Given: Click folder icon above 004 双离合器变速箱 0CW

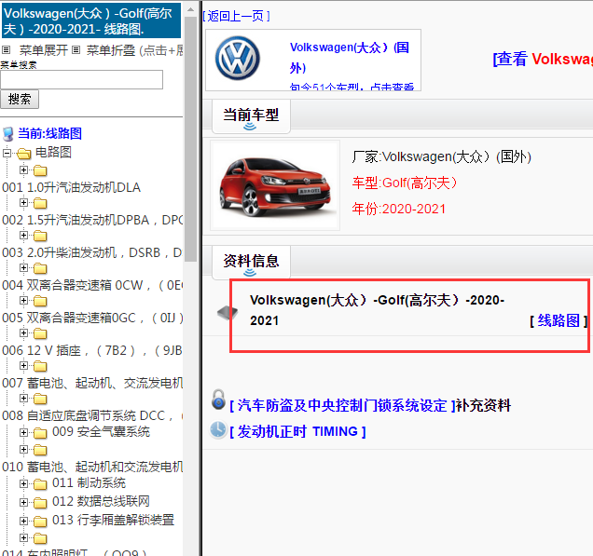Looking at the screenshot, I should (40, 268).
